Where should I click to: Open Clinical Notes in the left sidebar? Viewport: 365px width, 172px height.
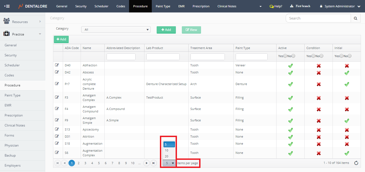[x=15, y=125]
